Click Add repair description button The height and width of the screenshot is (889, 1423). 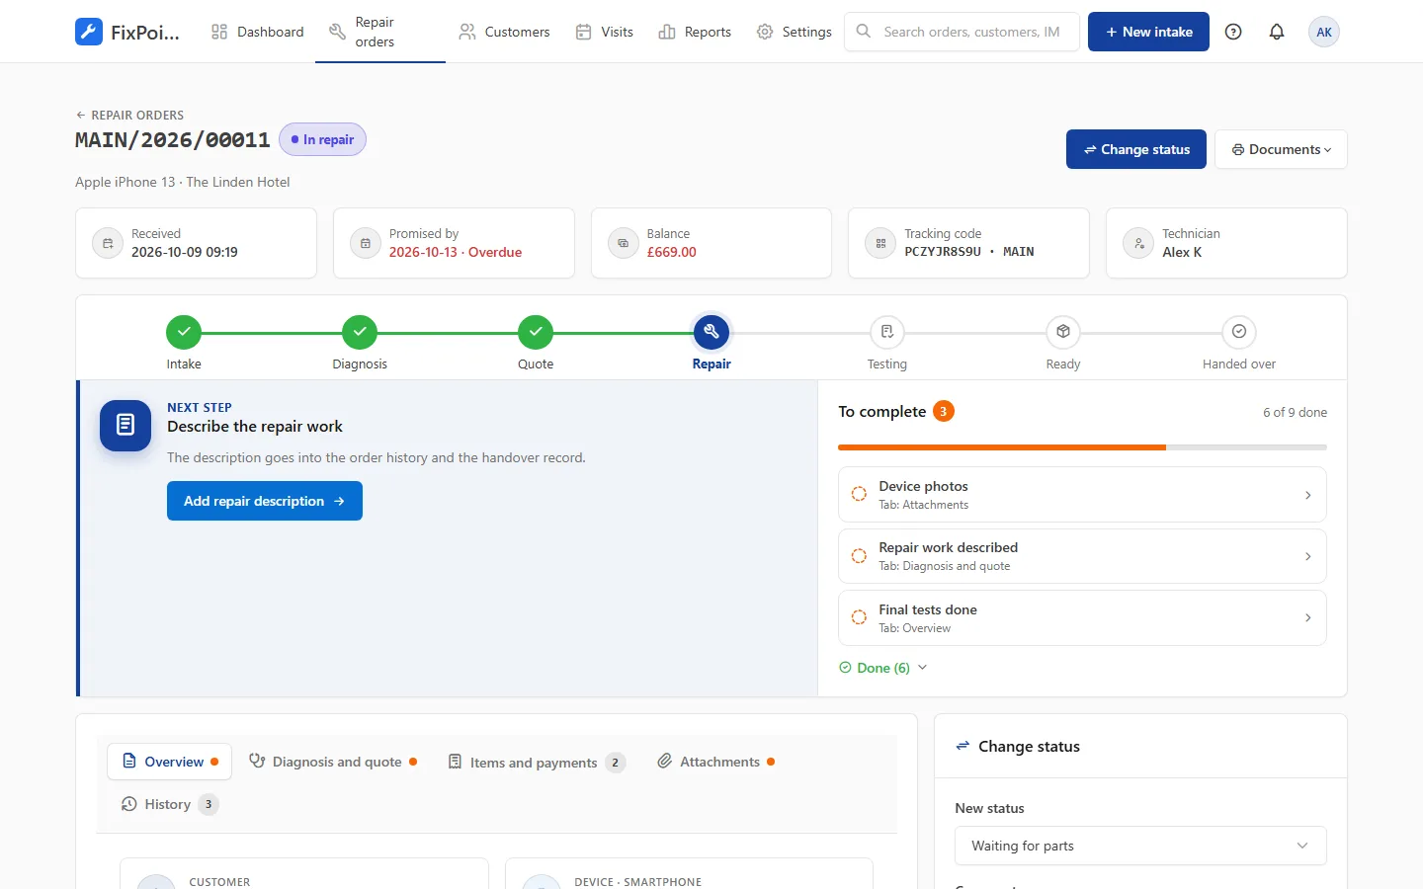coord(265,501)
